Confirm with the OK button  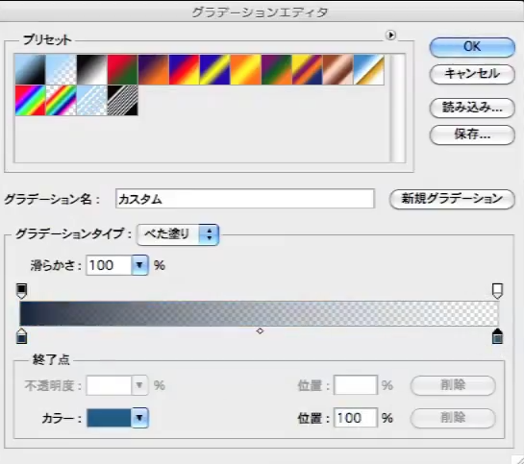tap(472, 47)
